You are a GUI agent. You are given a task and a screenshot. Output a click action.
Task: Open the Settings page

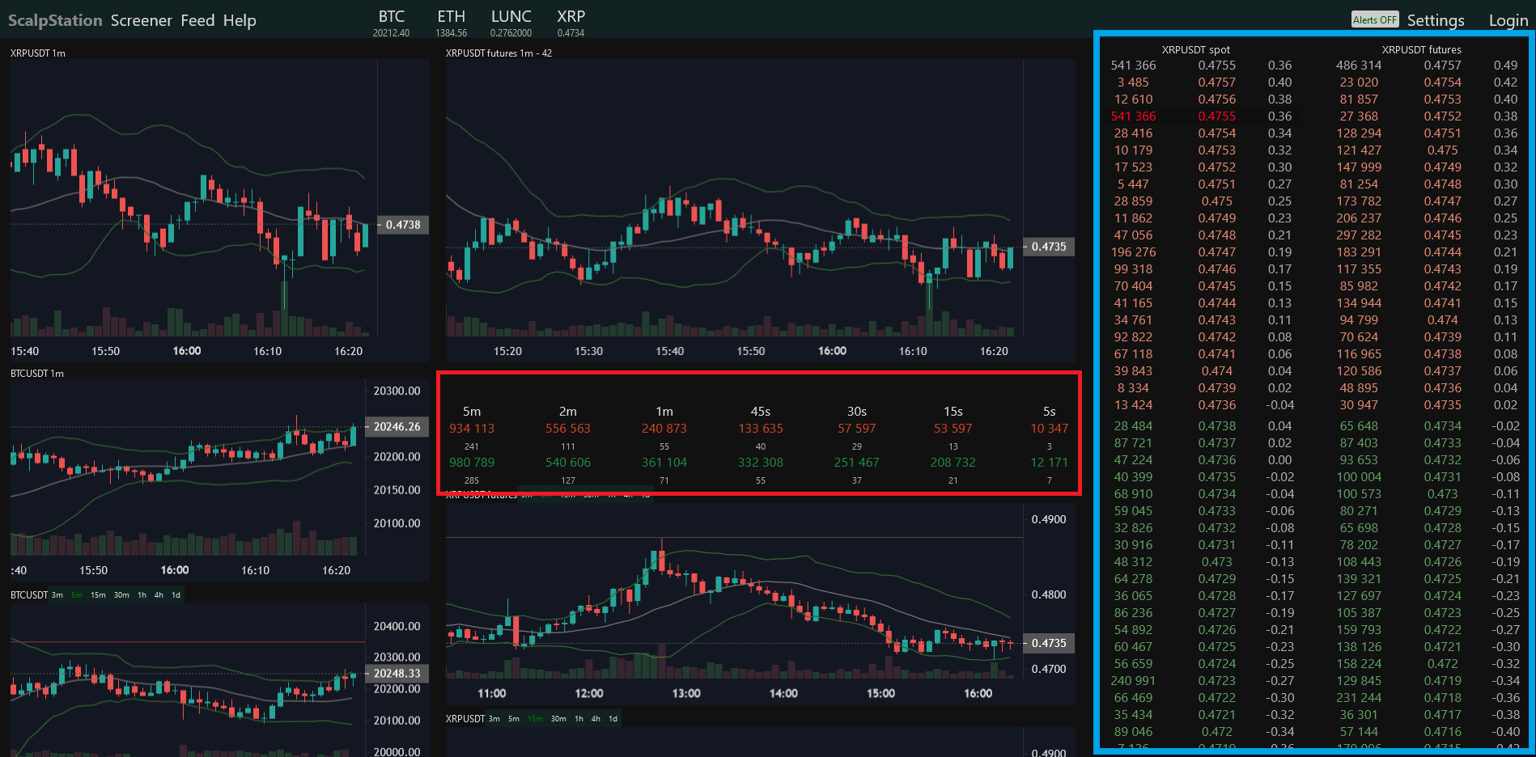coord(1435,21)
